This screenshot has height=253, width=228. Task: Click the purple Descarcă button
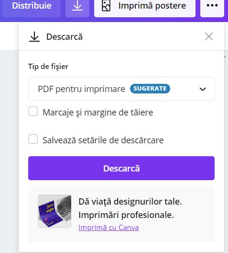121,168
